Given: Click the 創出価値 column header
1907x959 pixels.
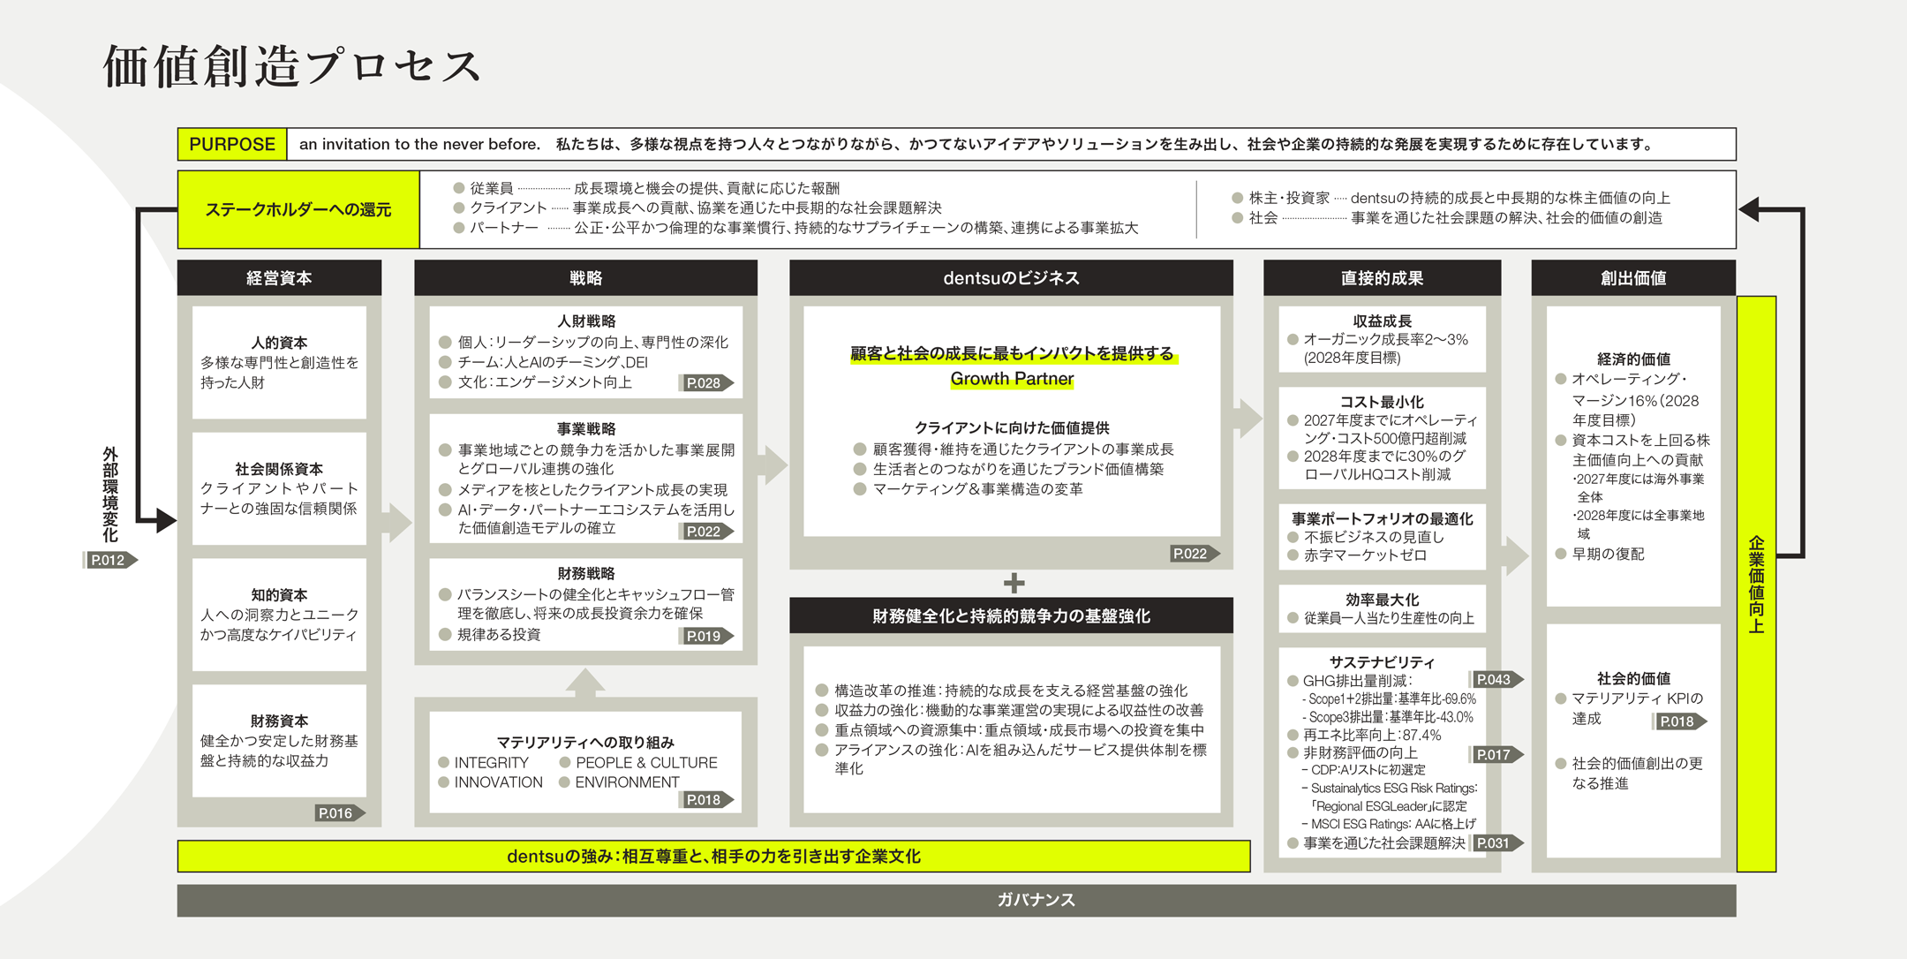Looking at the screenshot, I should 1633,277.
